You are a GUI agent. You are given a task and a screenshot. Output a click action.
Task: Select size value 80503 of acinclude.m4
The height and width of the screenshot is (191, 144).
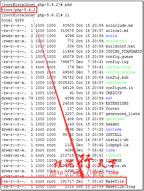tap(68, 25)
